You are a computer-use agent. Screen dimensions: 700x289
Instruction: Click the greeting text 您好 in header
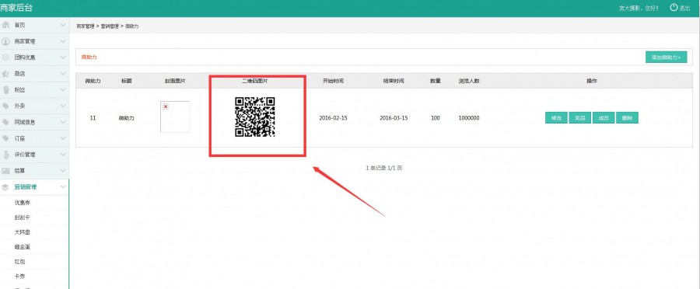[x=652, y=9]
